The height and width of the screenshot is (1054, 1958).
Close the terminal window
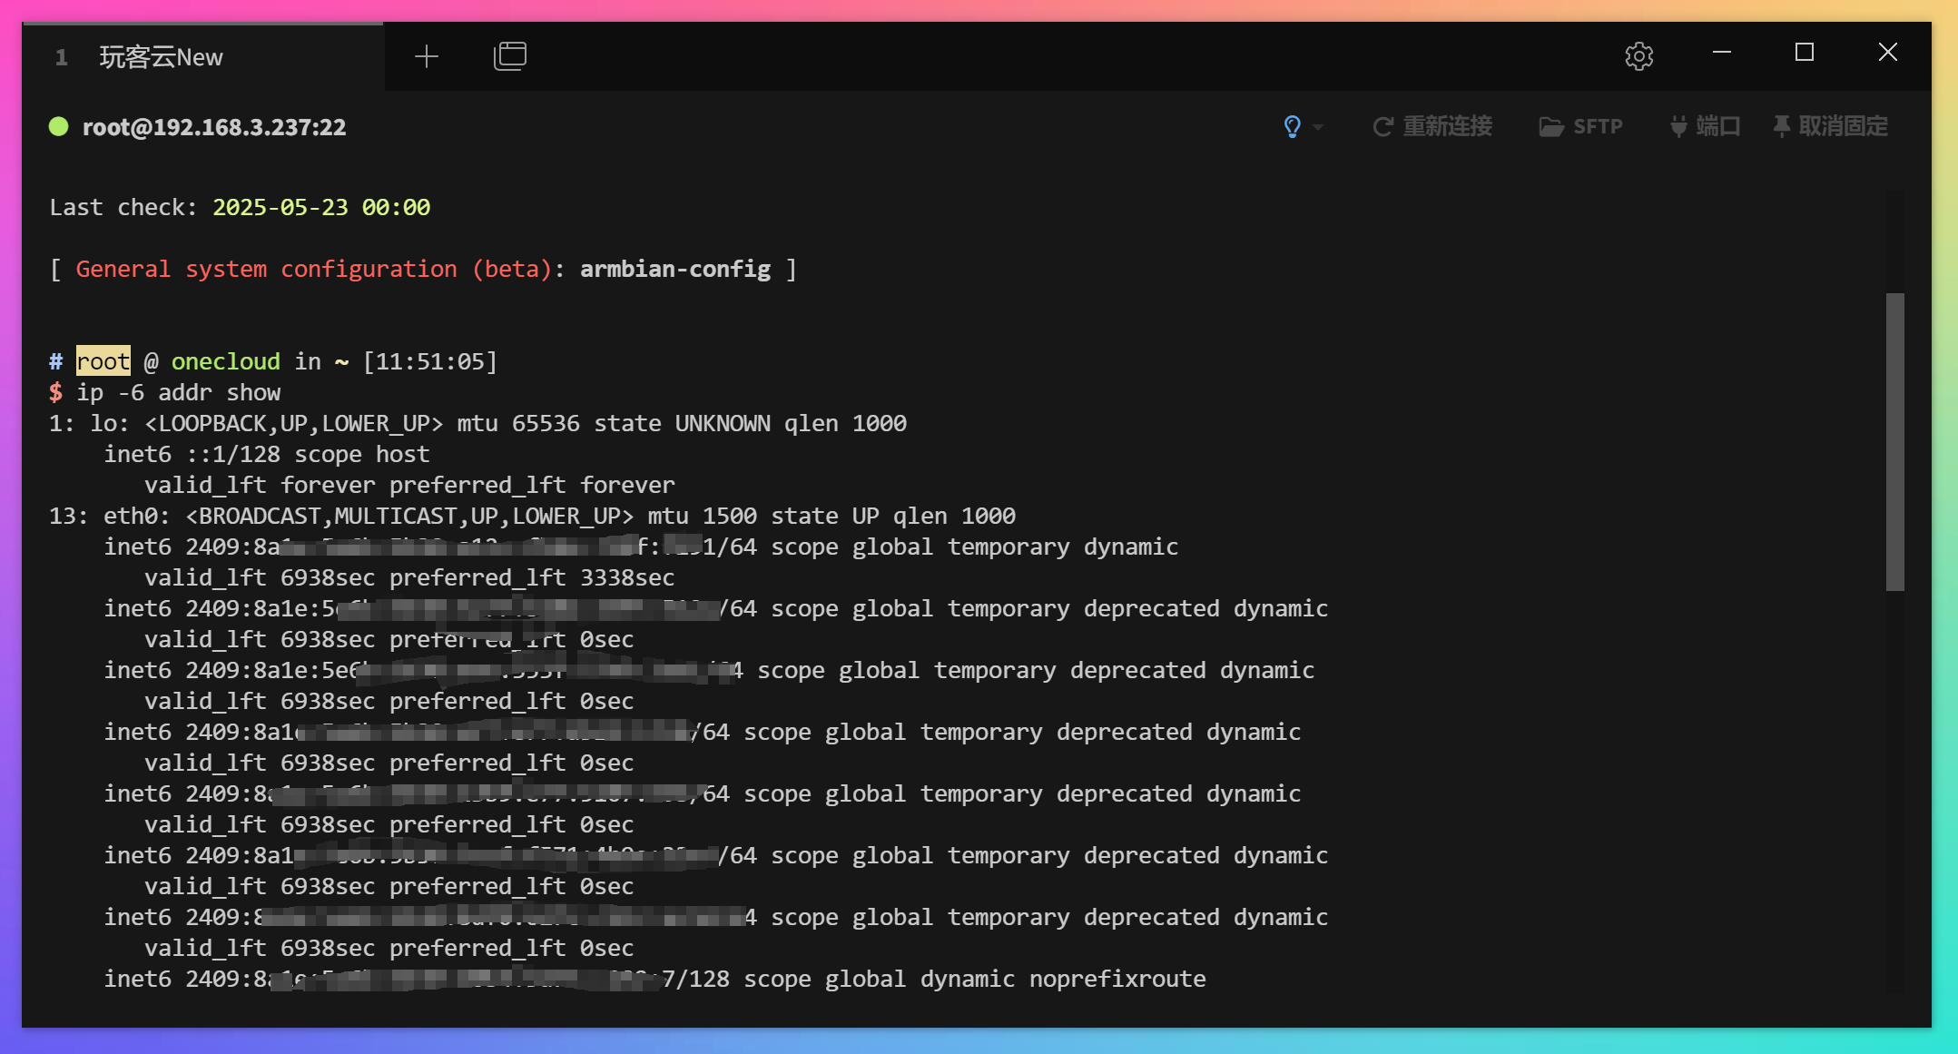coord(1888,53)
